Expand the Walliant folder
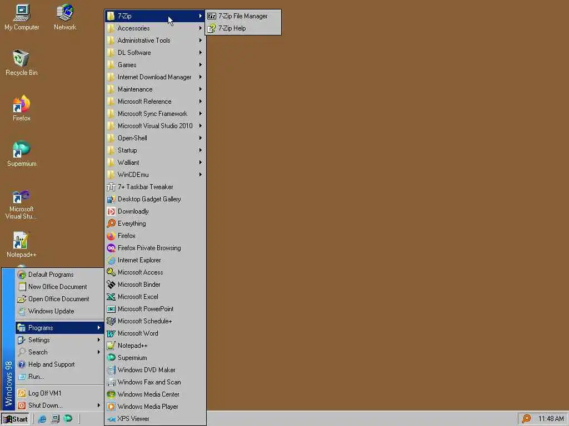The width and height of the screenshot is (569, 426). (x=155, y=163)
